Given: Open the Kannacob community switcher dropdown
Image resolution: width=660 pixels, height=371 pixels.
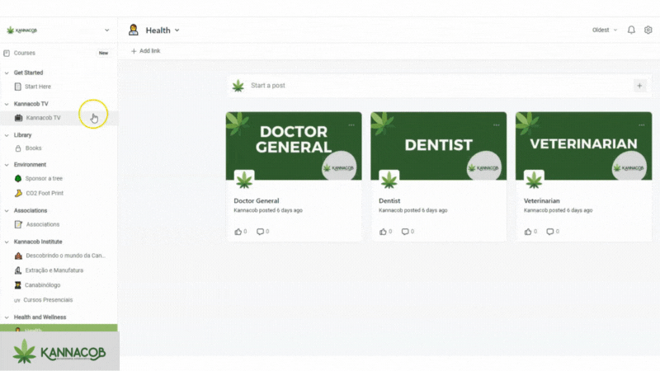Looking at the screenshot, I should [106, 31].
